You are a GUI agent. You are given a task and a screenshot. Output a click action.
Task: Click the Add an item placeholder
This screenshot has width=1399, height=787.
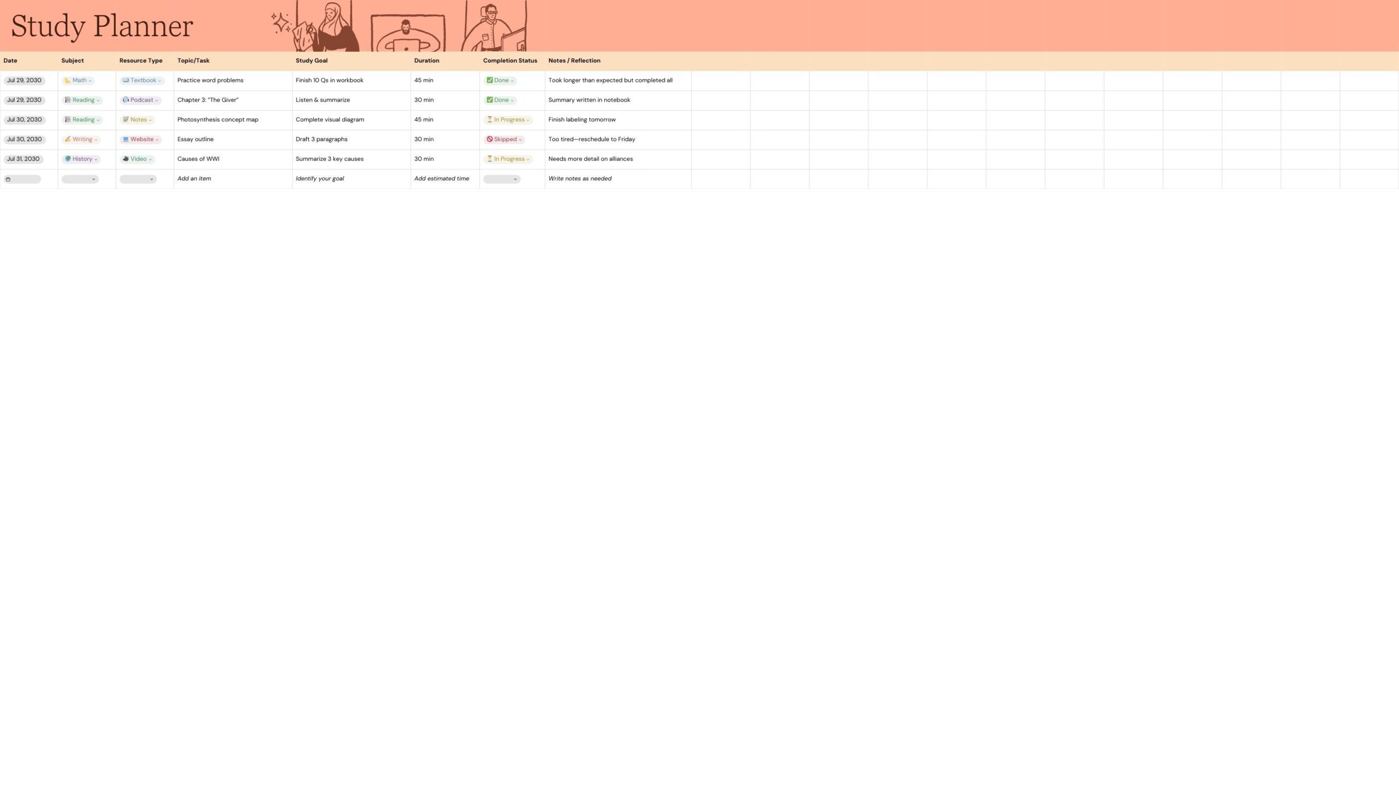click(194, 178)
